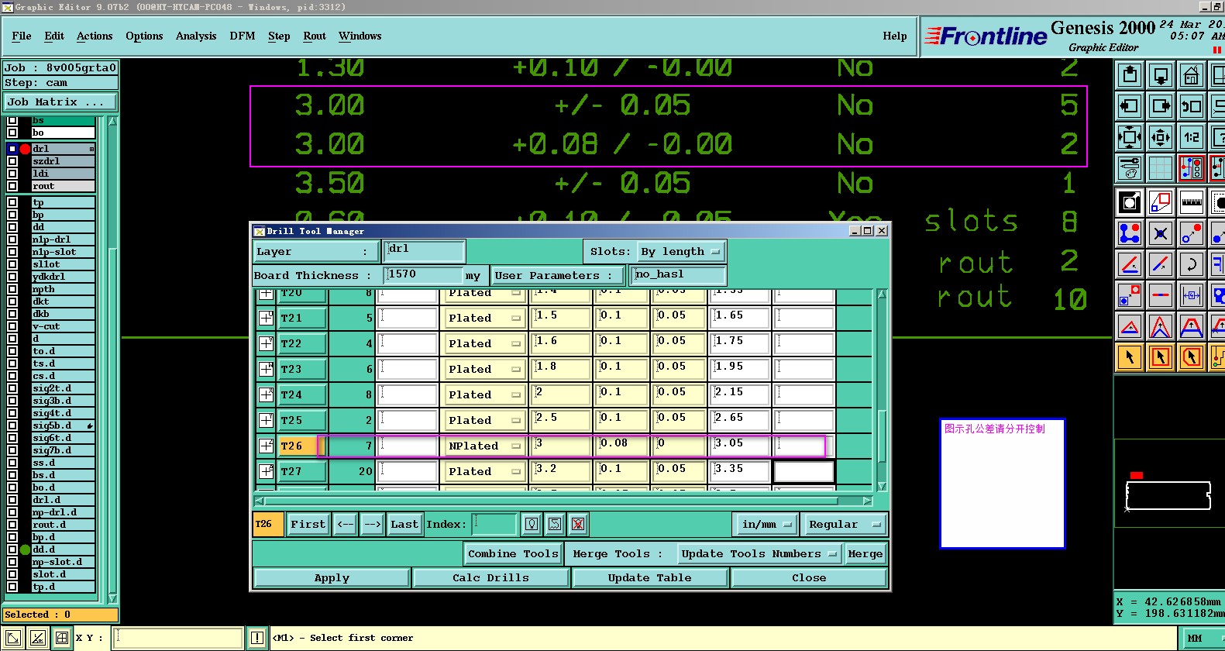Expand the T23 row plus box
This screenshot has width=1225, height=651.
pyautogui.click(x=266, y=369)
